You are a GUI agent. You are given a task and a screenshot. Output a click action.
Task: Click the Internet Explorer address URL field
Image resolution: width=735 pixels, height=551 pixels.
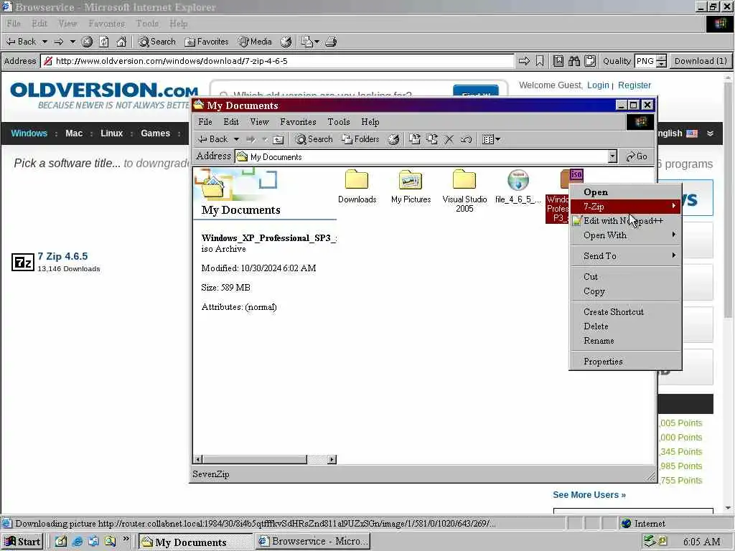278,61
